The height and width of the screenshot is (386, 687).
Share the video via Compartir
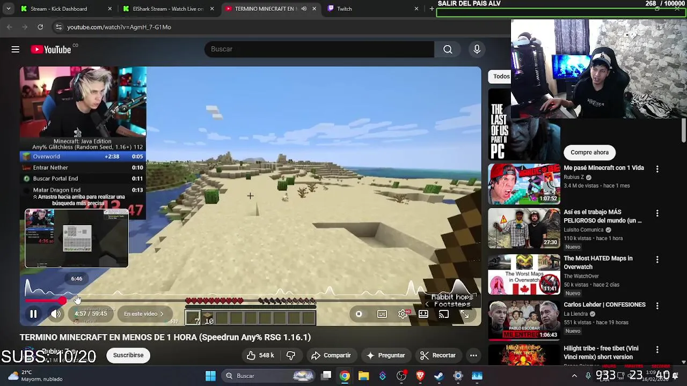point(331,355)
